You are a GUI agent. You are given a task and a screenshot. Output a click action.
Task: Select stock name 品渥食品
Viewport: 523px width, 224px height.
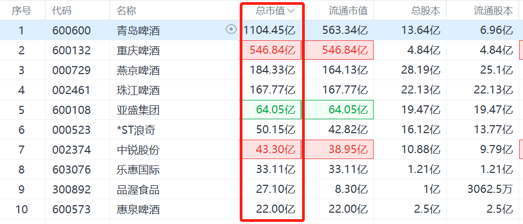pyautogui.click(x=138, y=190)
